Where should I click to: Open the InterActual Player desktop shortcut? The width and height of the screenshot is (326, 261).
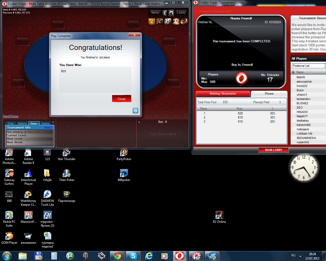29,177
